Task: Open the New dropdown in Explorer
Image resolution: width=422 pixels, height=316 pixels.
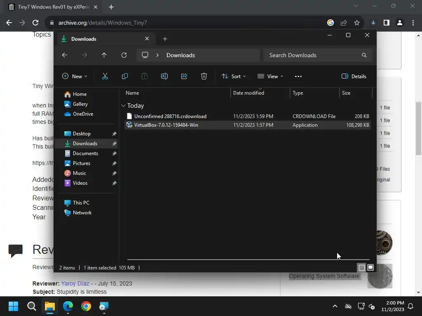Action: pyautogui.click(x=75, y=76)
